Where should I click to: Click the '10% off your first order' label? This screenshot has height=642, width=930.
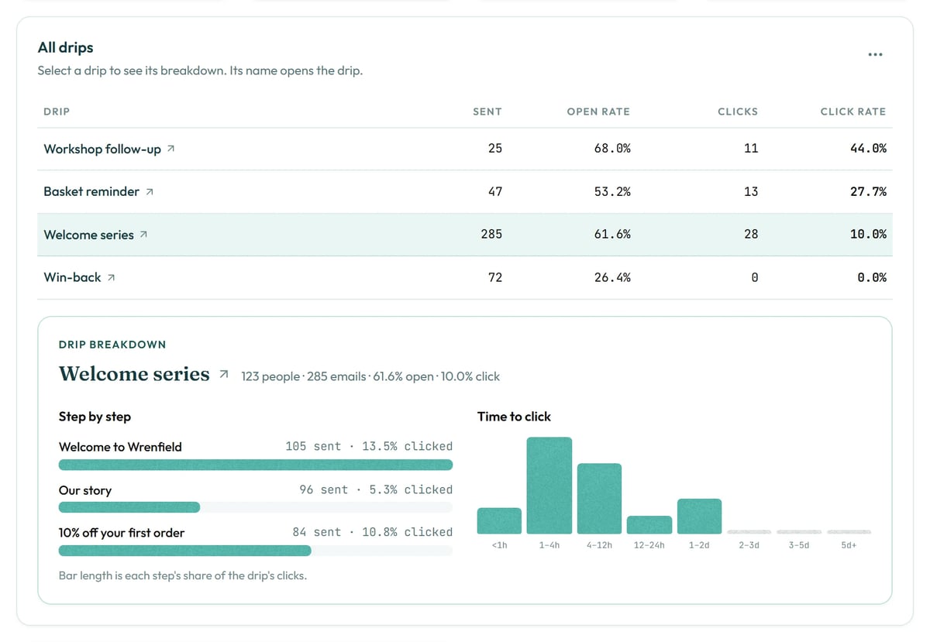coord(122,533)
